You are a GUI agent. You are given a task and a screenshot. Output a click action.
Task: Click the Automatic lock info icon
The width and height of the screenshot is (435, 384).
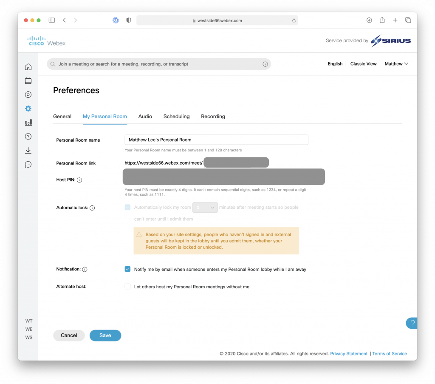92,208
